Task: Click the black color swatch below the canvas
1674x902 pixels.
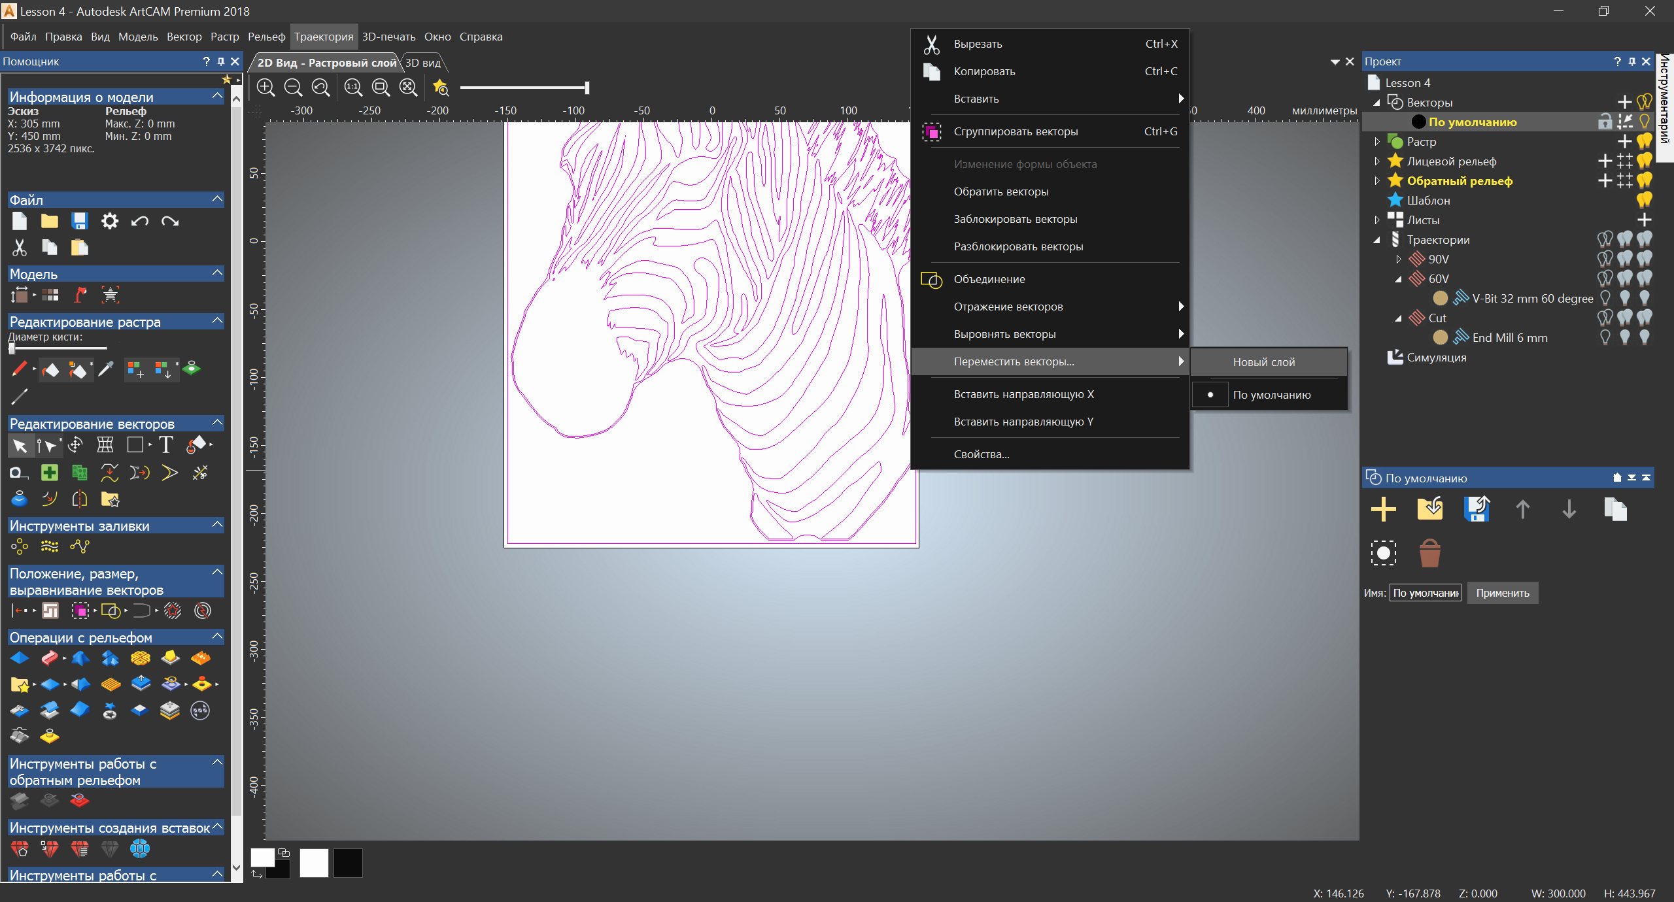Action: point(348,863)
